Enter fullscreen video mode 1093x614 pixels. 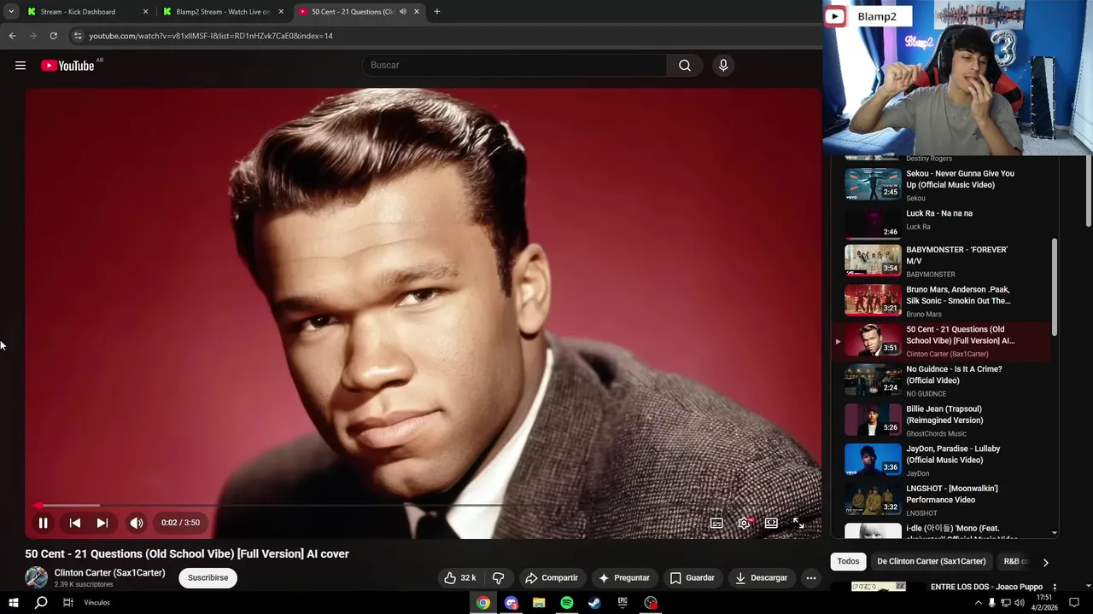pyautogui.click(x=798, y=523)
